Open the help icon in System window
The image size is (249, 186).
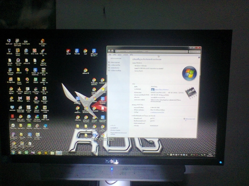point(199,58)
